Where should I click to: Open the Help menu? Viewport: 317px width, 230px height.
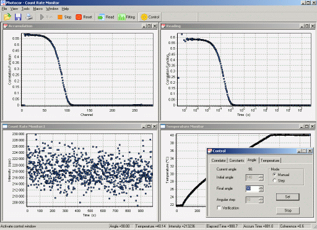(x=65, y=9)
